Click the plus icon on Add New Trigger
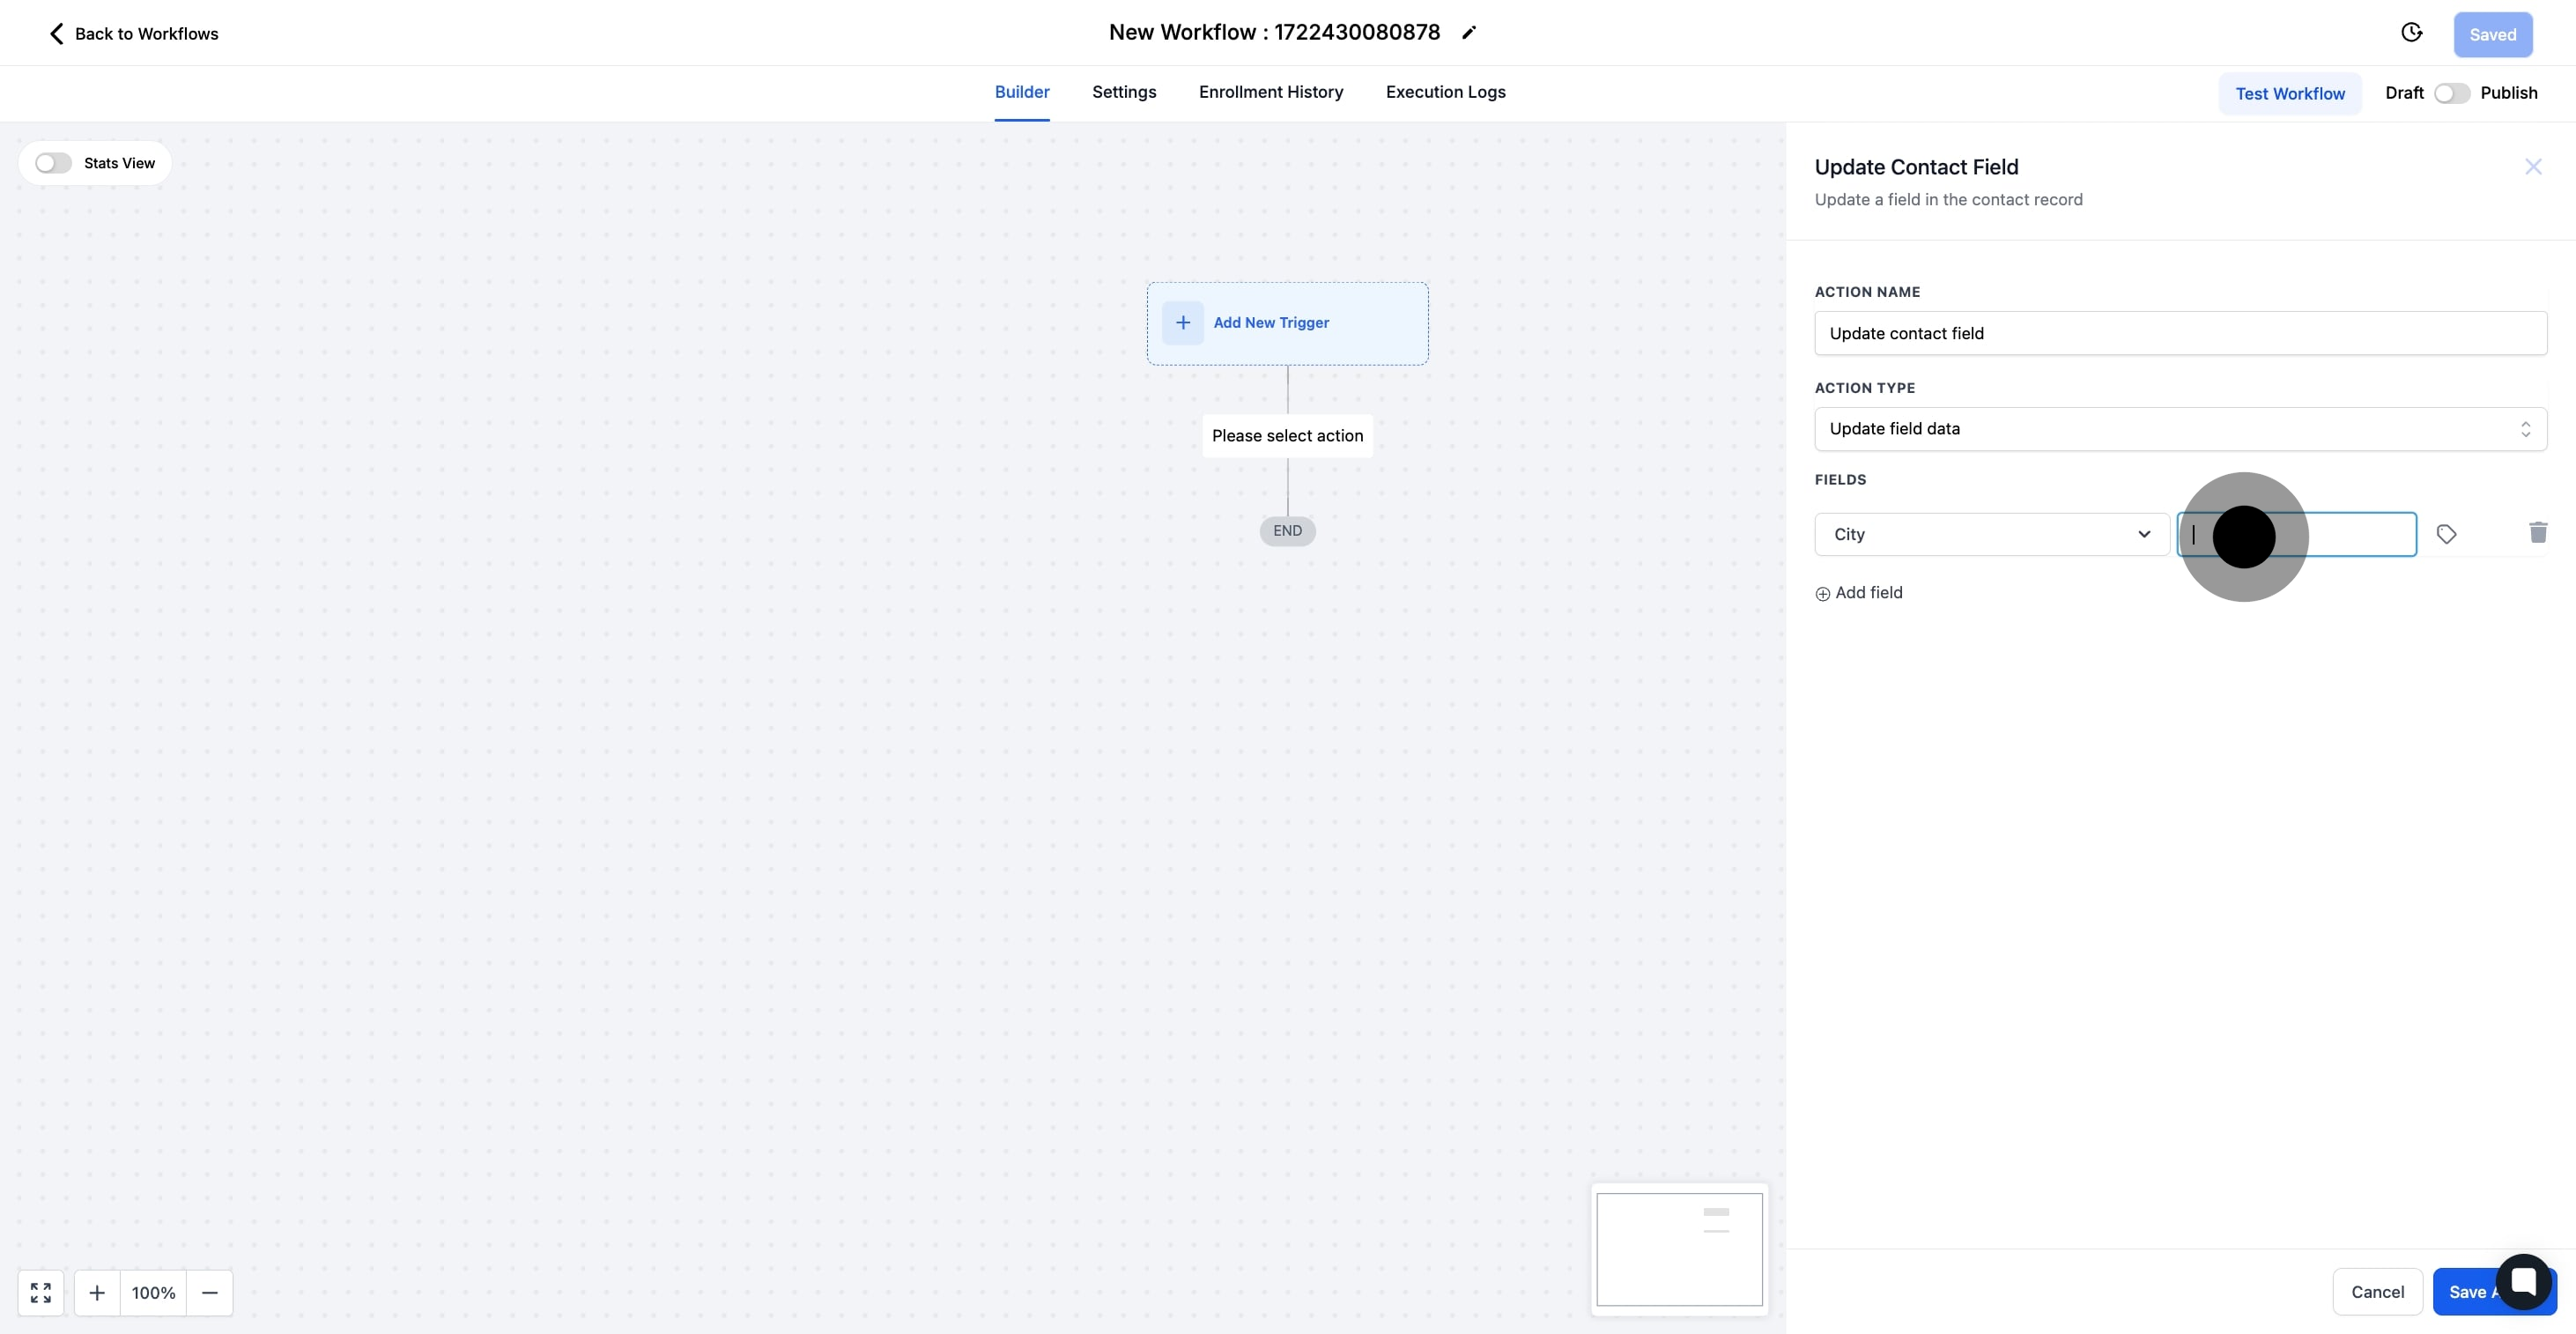2576x1334 pixels. point(1182,323)
